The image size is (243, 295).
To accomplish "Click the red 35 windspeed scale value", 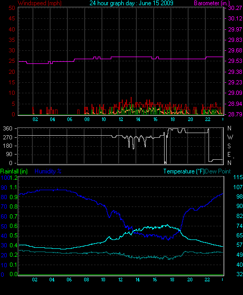I will [x=11, y=40].
